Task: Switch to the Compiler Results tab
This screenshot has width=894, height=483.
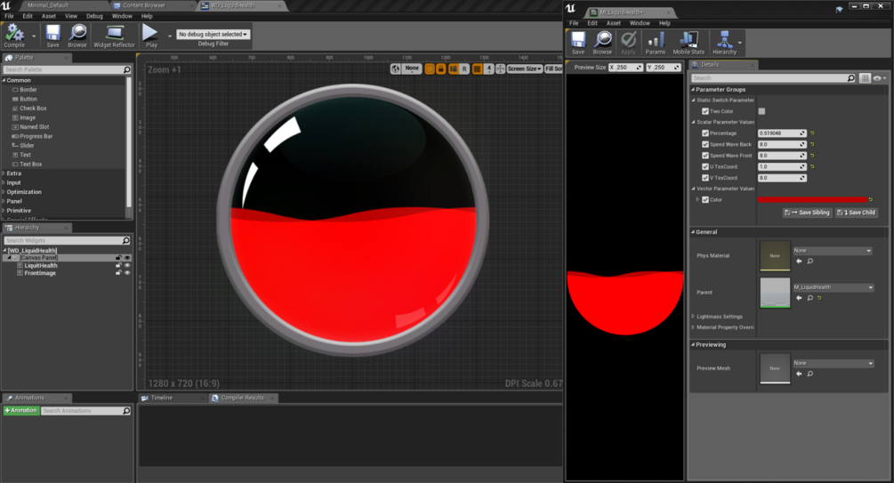Action: [x=242, y=398]
